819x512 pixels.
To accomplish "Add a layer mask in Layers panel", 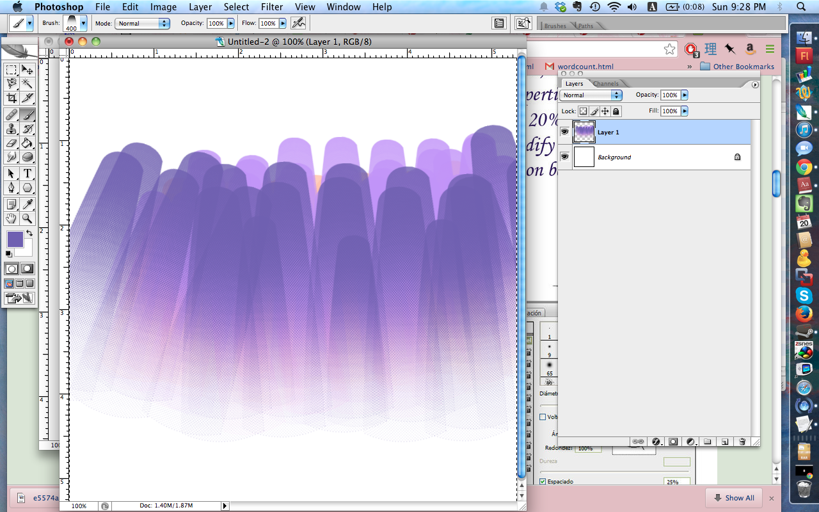I will click(x=673, y=442).
